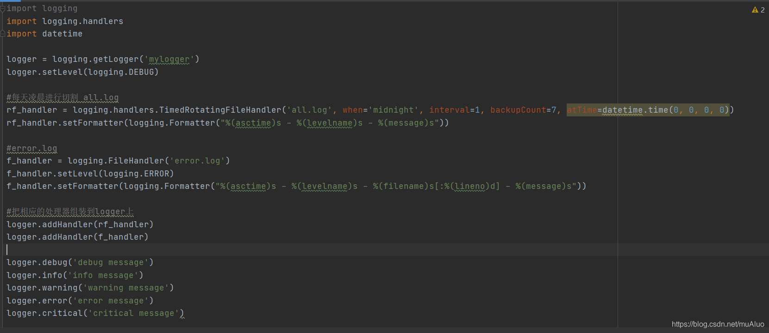Click the all.log comment line

coord(63,97)
